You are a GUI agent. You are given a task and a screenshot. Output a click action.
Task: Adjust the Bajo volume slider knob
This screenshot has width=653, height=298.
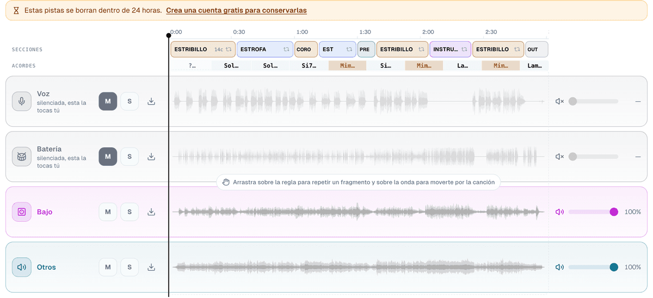tap(614, 212)
